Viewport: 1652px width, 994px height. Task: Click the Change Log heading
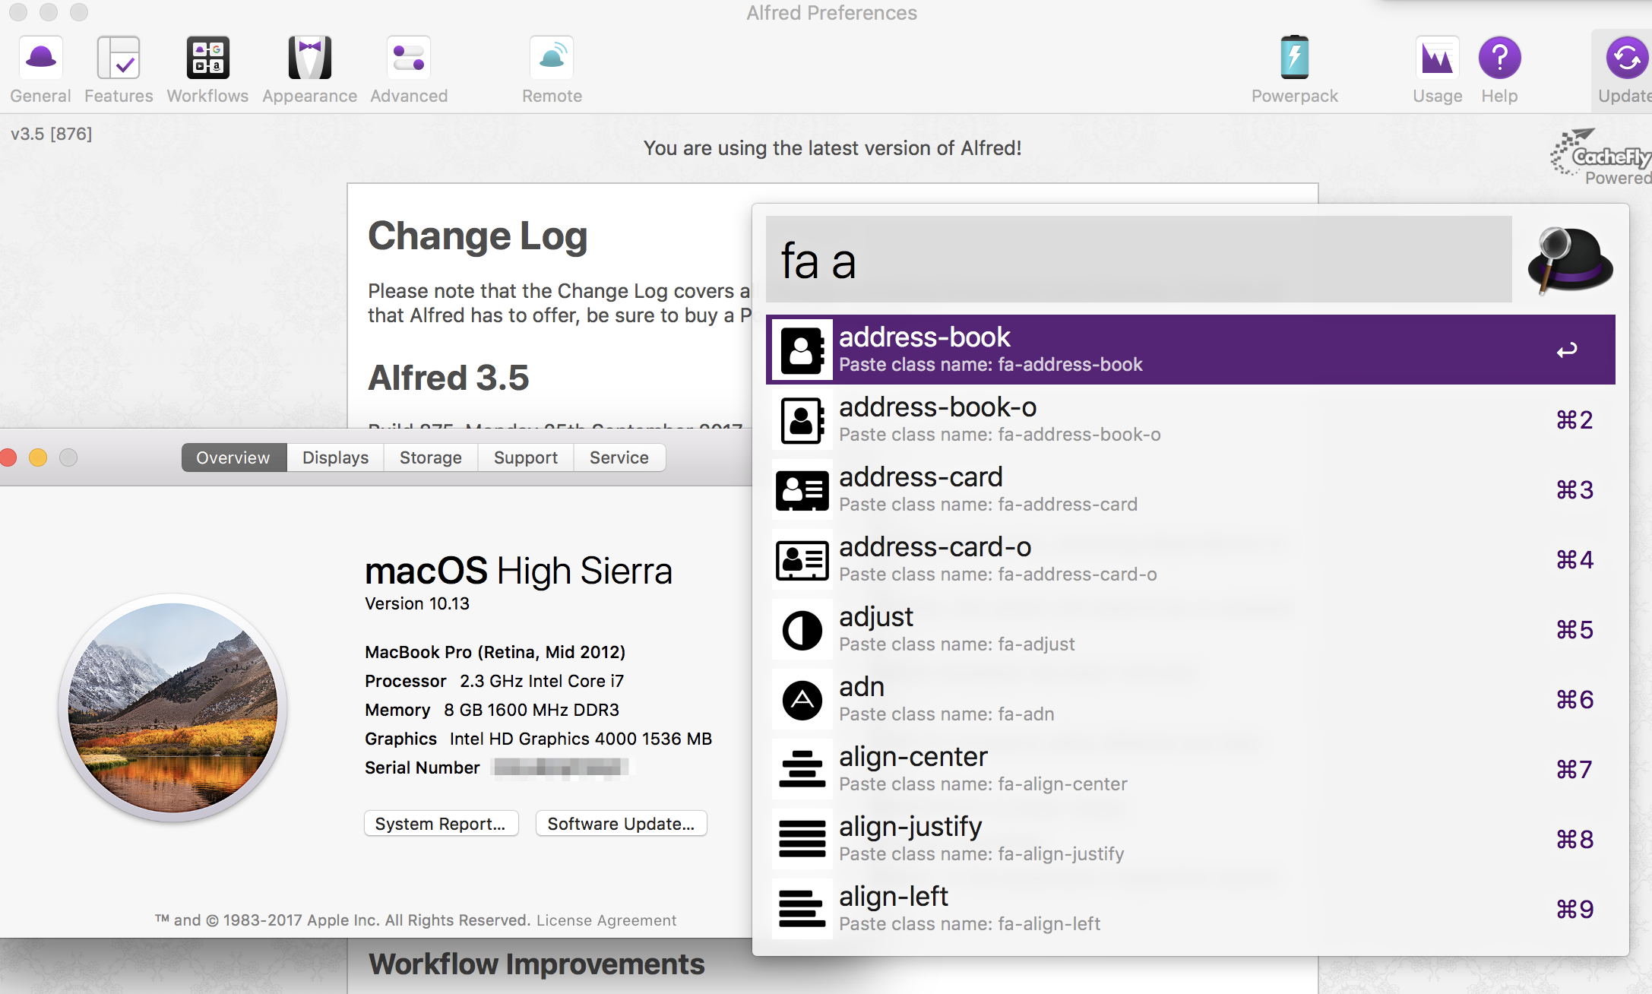[477, 237]
